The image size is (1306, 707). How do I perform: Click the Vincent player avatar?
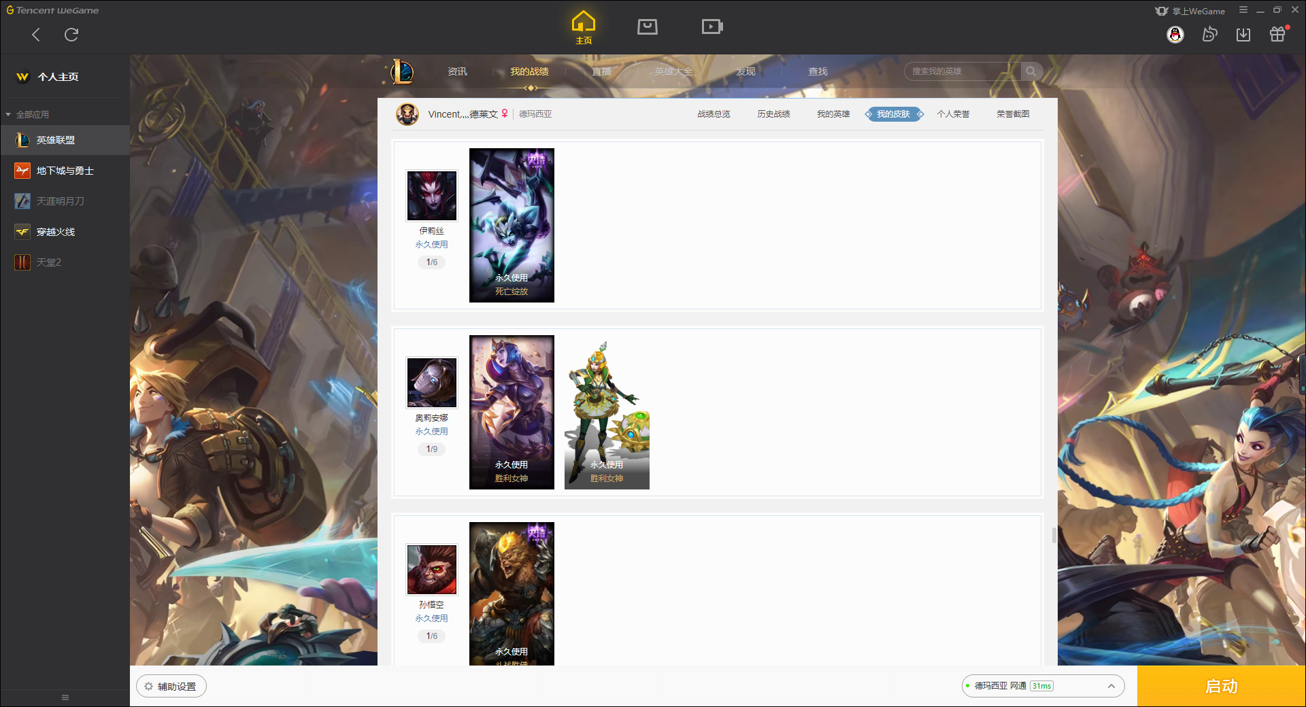407,114
